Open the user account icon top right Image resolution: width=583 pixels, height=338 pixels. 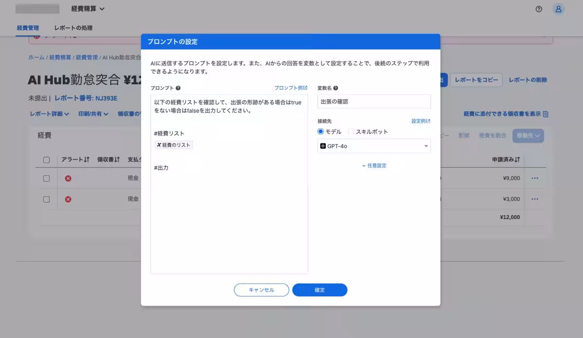point(558,9)
